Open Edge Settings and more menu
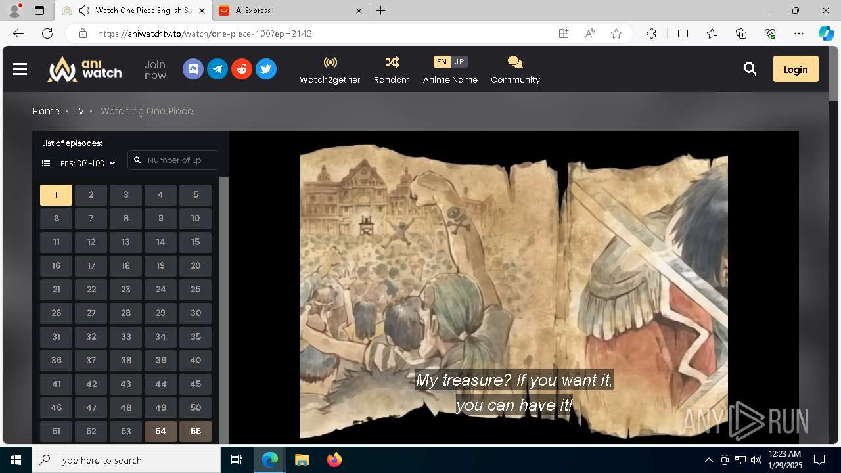The height and width of the screenshot is (473, 841). point(799,34)
